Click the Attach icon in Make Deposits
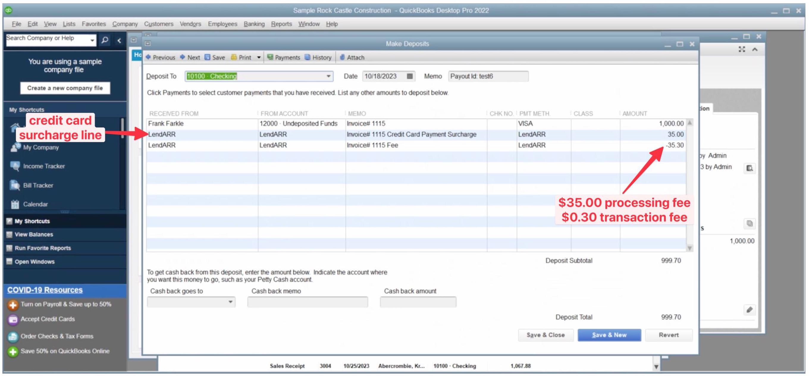Image resolution: width=809 pixels, height=376 pixels. [352, 57]
